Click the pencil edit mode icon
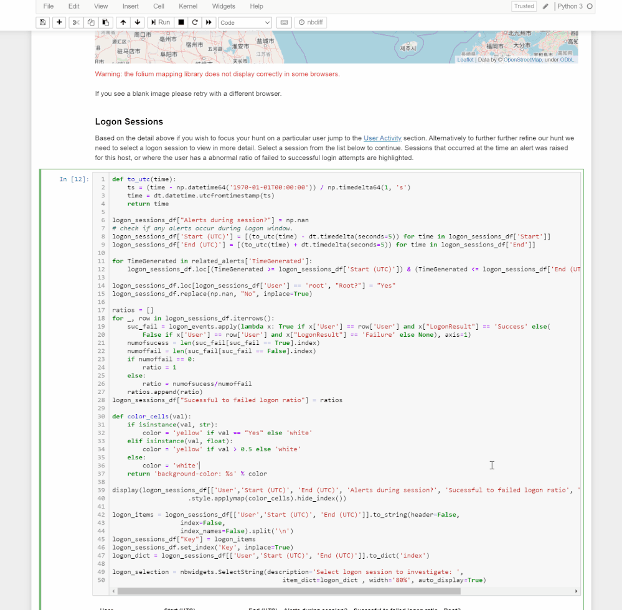 tap(545, 6)
